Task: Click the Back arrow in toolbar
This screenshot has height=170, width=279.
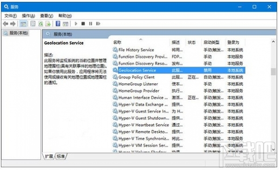Action: tap(6, 24)
